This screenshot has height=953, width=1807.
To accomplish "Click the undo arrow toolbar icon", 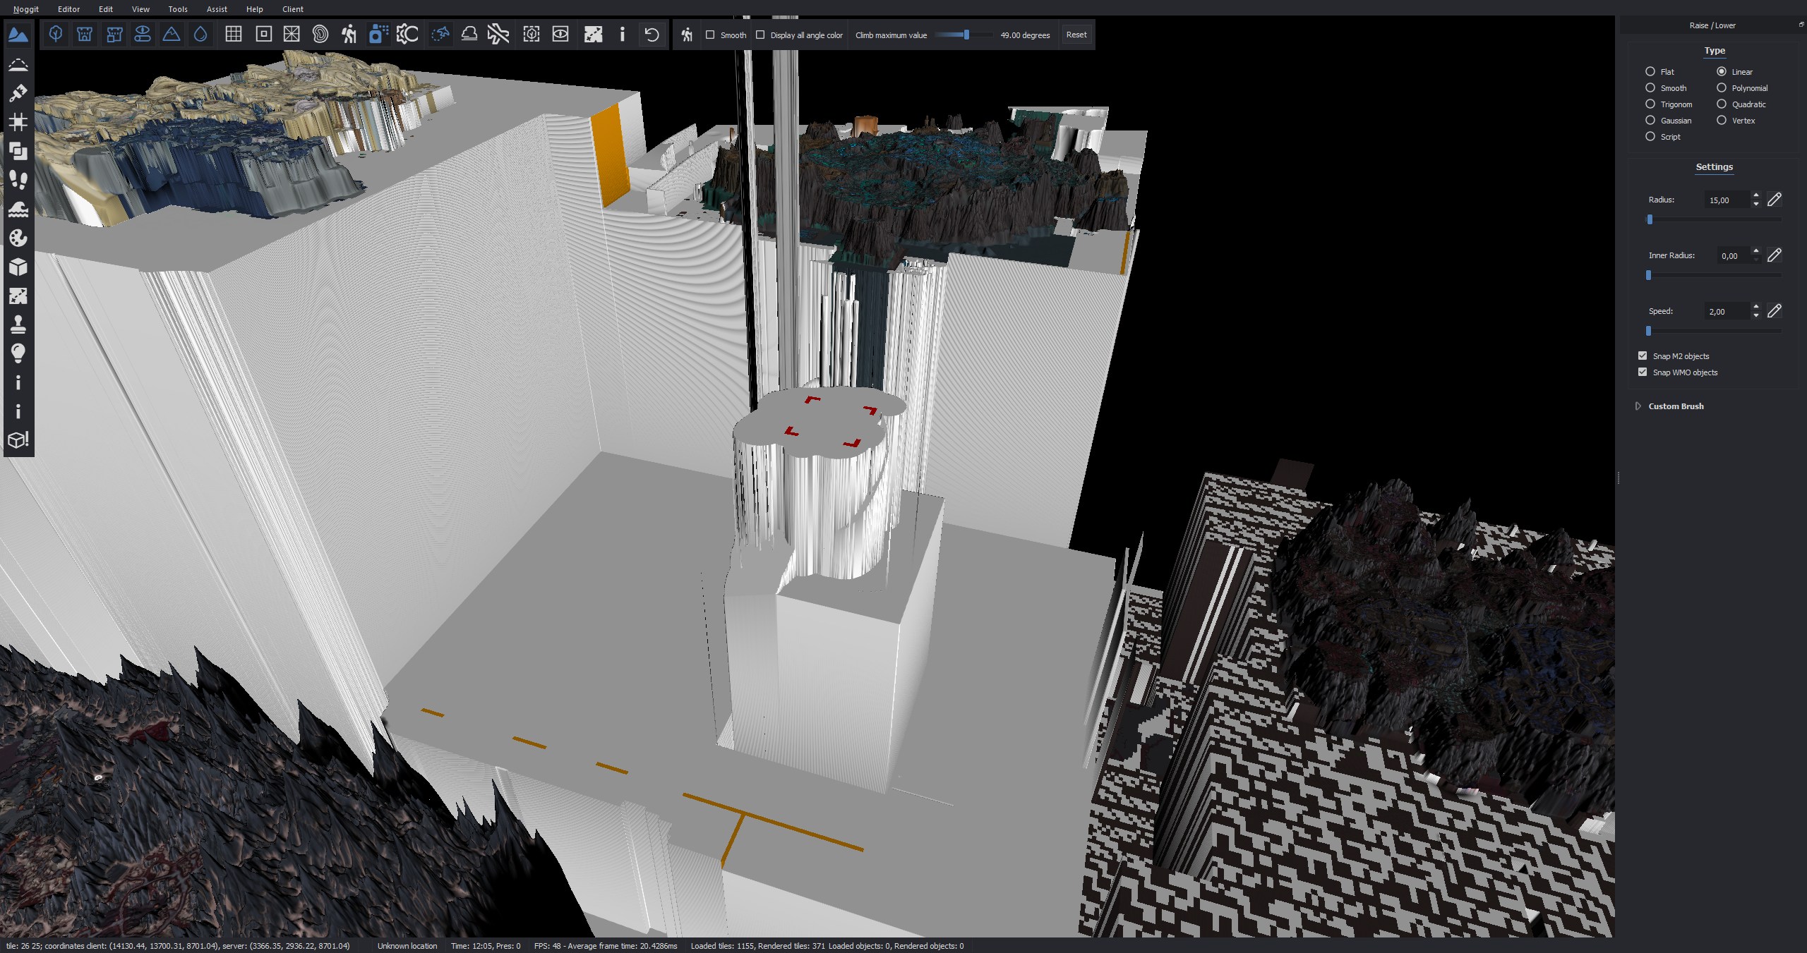I will pos(652,35).
